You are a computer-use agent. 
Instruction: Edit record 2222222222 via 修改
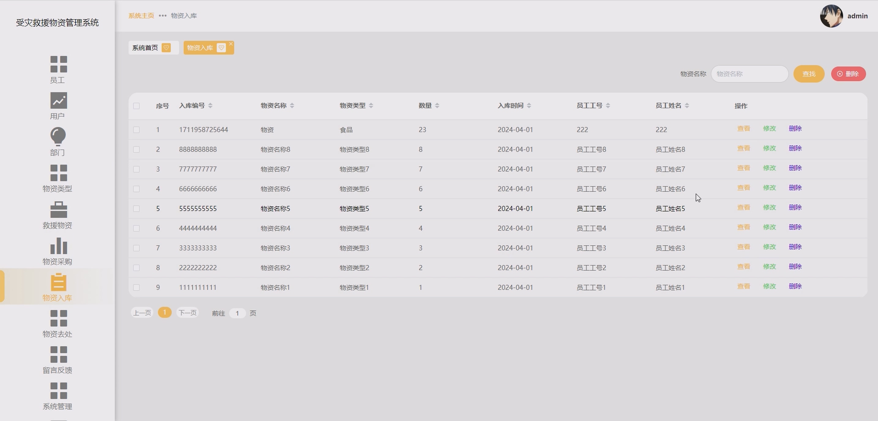pos(770,267)
